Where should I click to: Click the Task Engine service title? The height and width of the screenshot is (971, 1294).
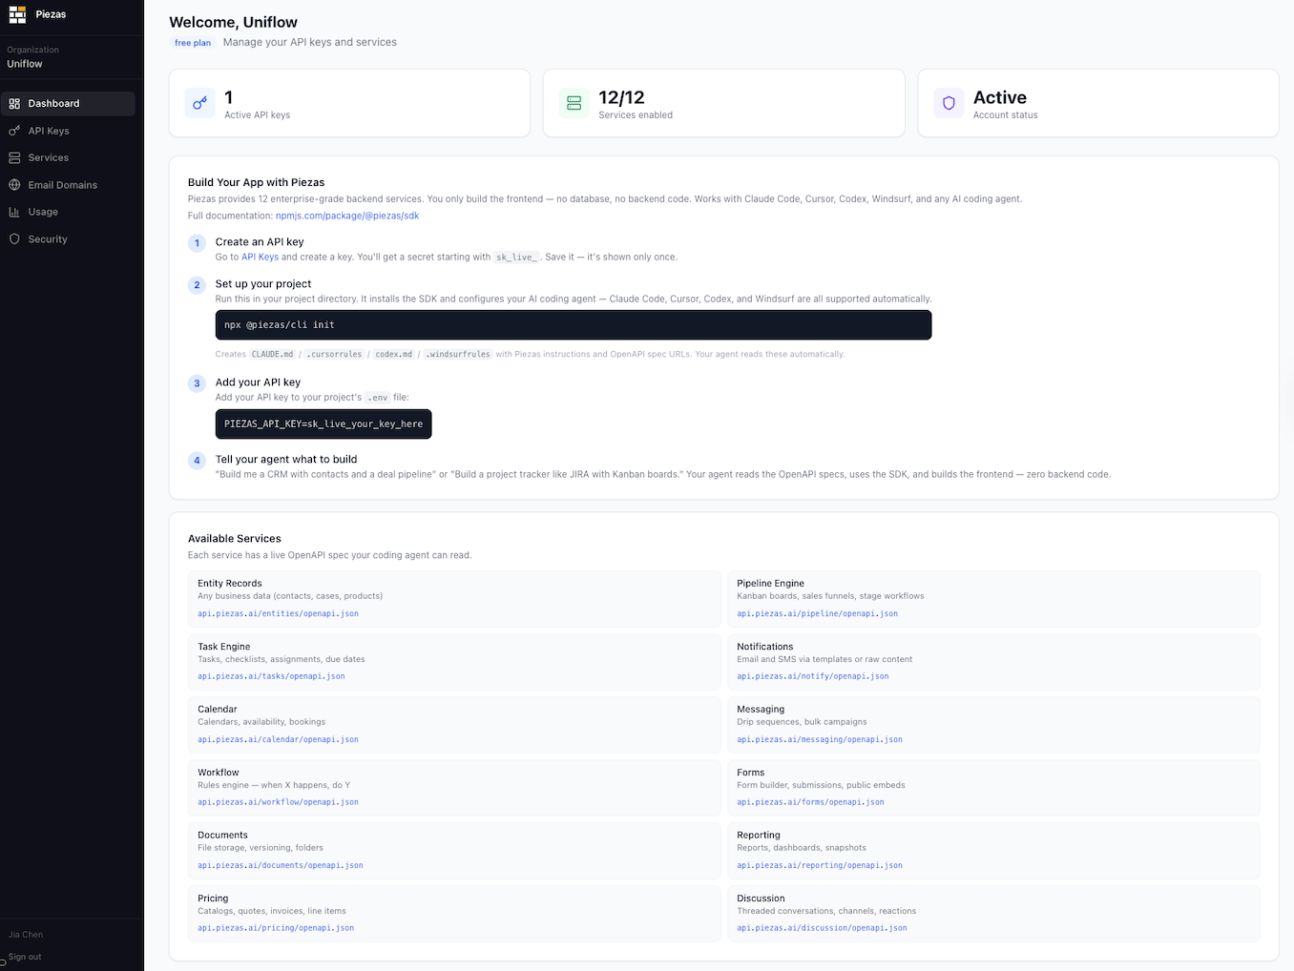coord(223,647)
